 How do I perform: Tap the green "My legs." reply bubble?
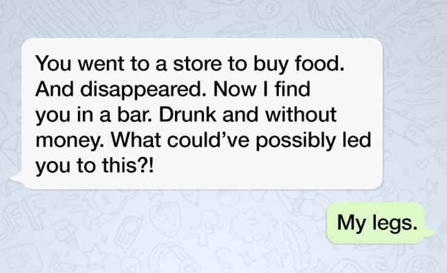click(376, 223)
